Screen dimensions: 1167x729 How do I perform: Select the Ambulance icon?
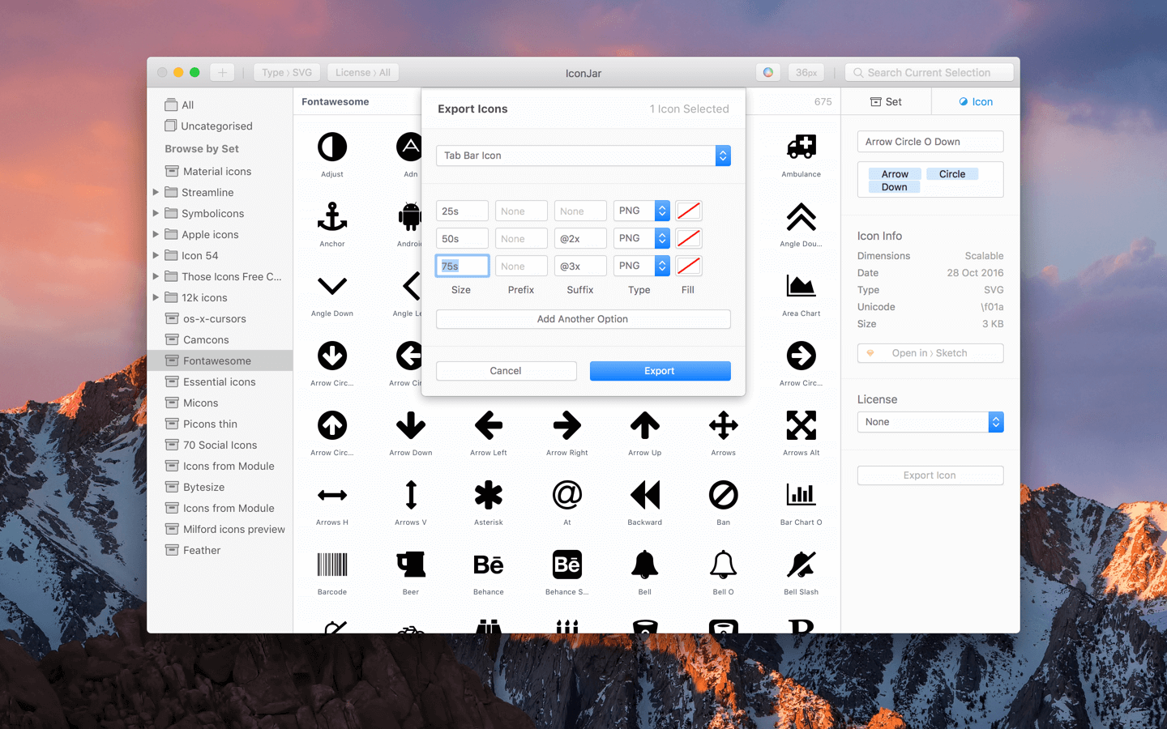[x=801, y=147]
